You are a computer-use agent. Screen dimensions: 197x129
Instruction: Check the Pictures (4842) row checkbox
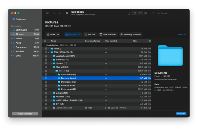click(x=46, y=89)
